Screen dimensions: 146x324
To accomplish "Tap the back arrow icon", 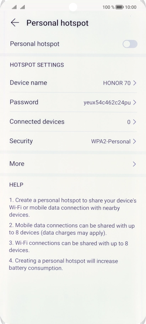I will 15,23.
